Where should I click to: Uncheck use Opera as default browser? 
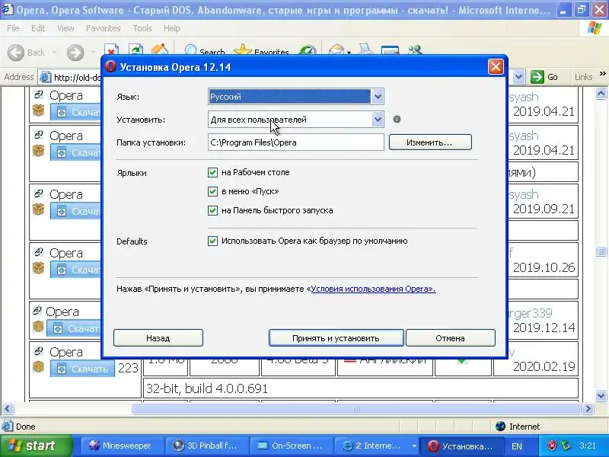point(212,241)
